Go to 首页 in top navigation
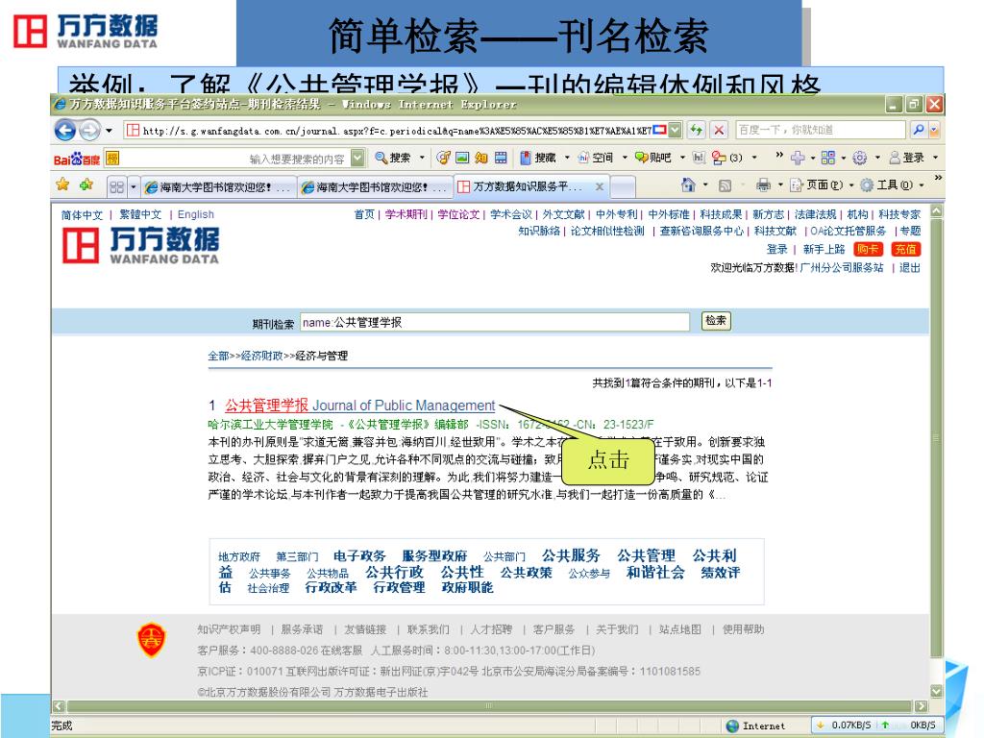Viewport: 984px width, 738px height. (x=364, y=214)
